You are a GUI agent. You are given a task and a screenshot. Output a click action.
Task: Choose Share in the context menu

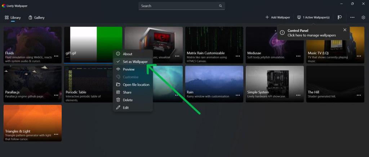pos(133,92)
